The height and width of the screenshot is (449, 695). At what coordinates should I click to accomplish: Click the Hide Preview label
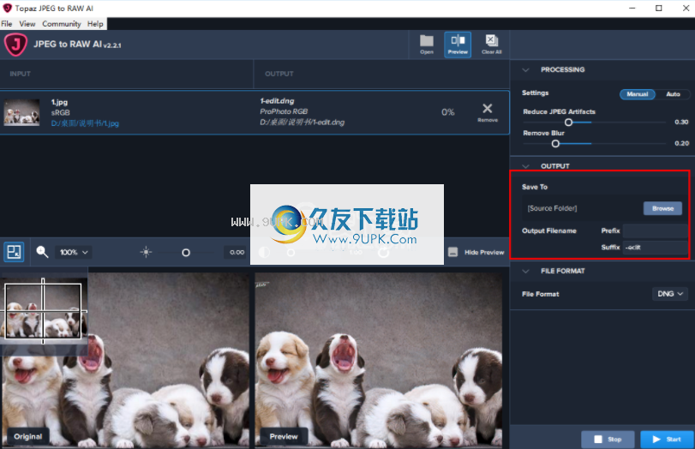(484, 252)
